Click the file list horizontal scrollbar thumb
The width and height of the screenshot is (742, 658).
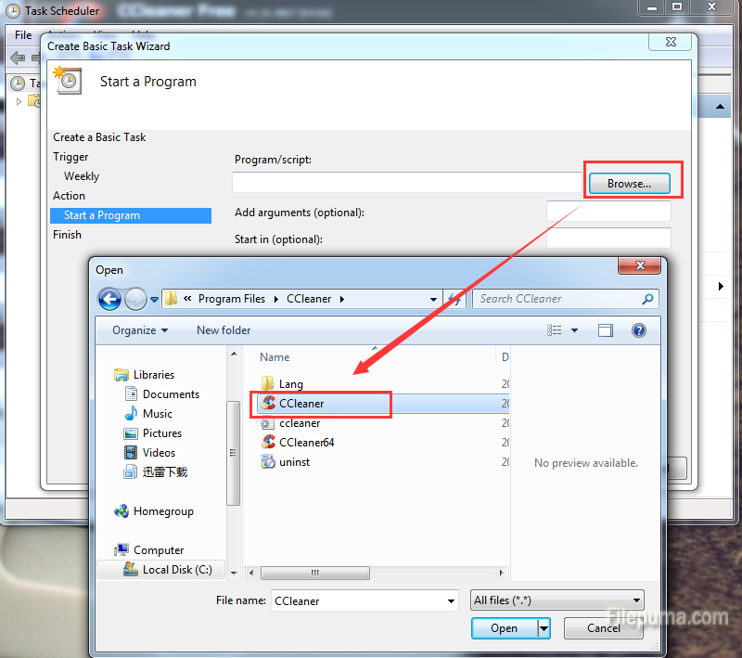[x=315, y=573]
